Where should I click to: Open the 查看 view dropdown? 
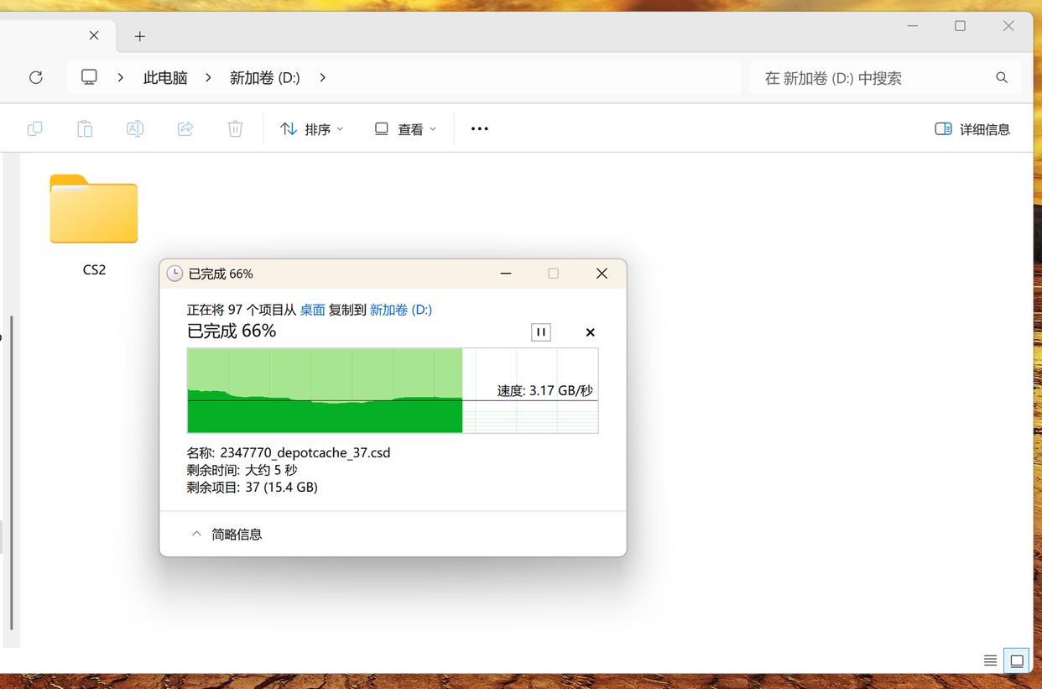[x=405, y=129]
